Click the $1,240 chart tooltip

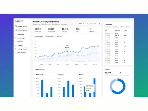point(67,46)
